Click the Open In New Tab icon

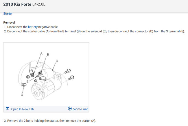point(8,109)
